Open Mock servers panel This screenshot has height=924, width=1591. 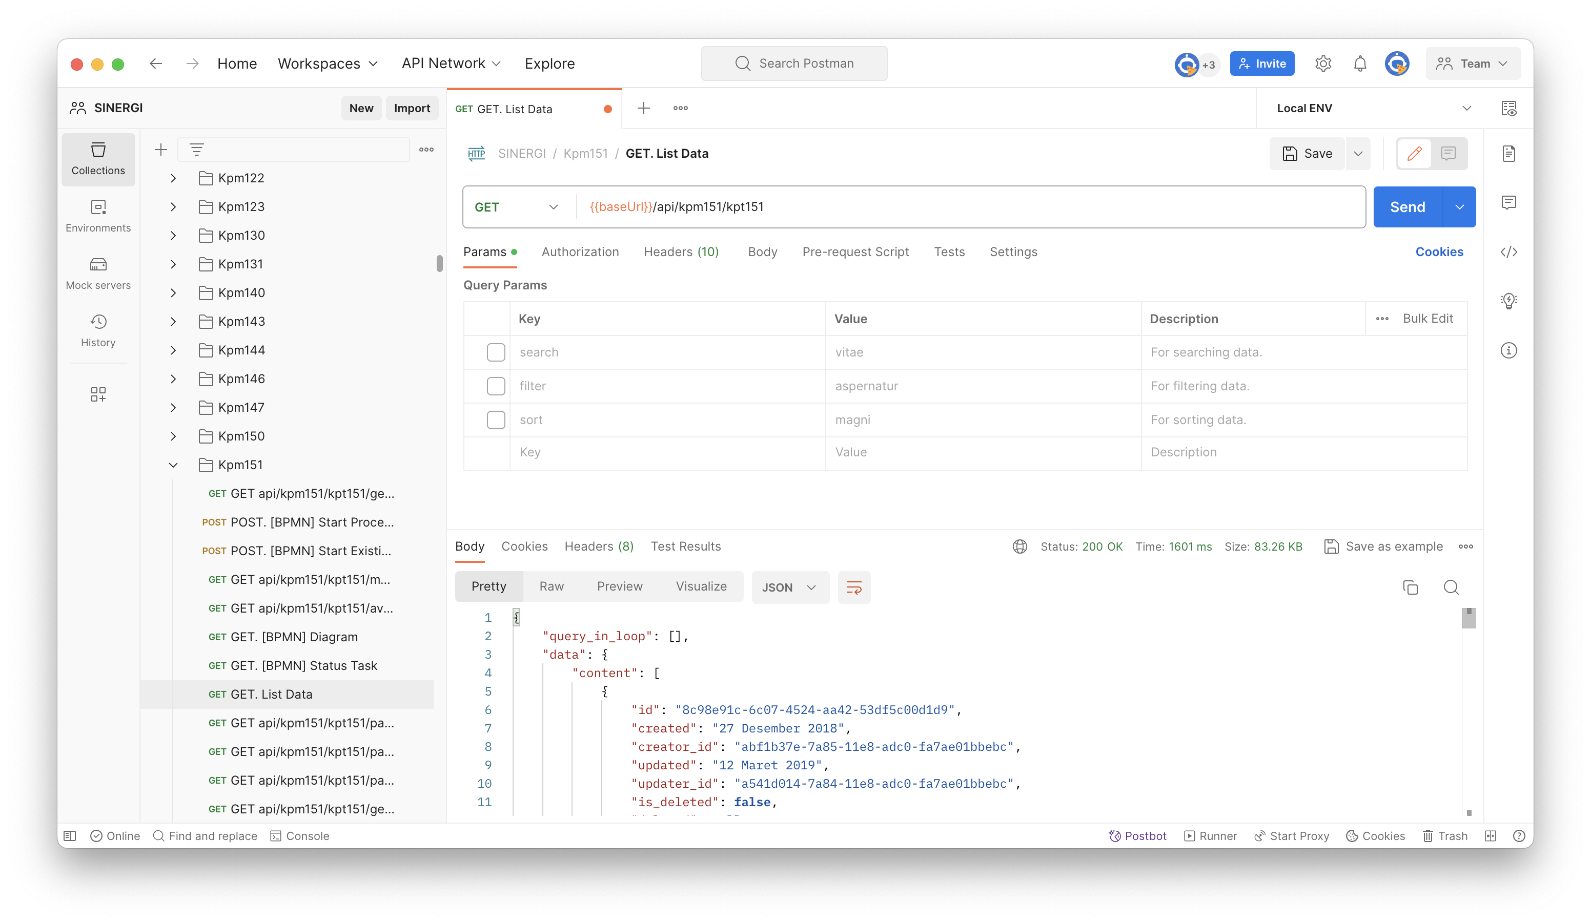pos(98,273)
